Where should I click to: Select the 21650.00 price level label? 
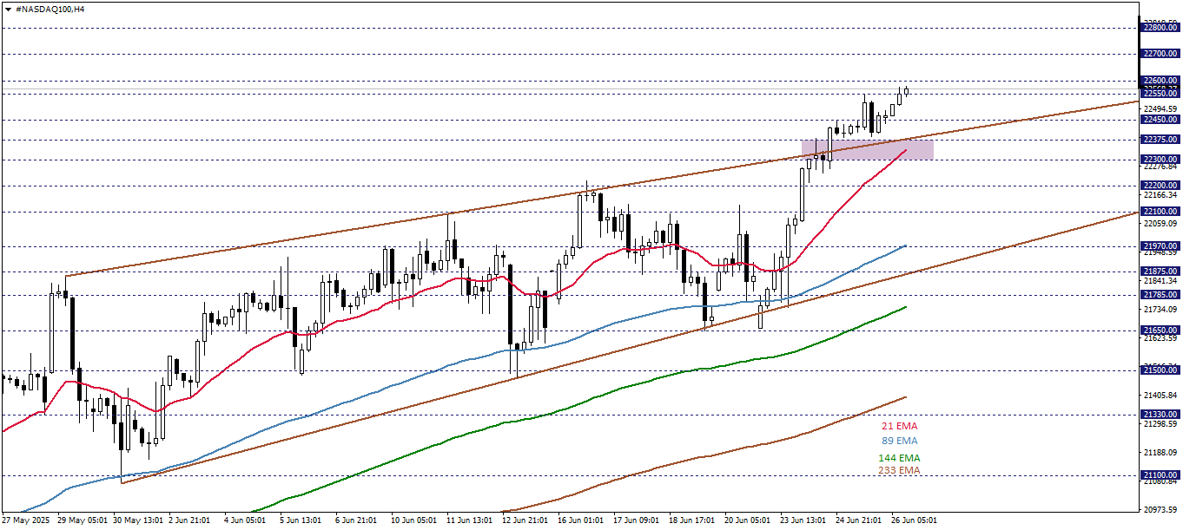1160,330
